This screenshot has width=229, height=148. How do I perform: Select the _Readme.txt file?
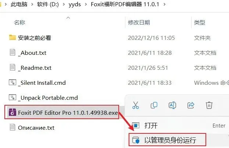pyautogui.click(x=36, y=68)
